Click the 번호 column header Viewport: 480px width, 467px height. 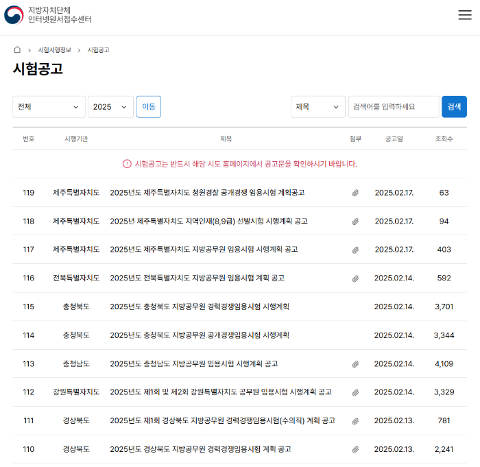[29, 139]
